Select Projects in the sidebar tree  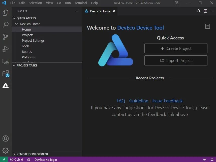point(47,35)
